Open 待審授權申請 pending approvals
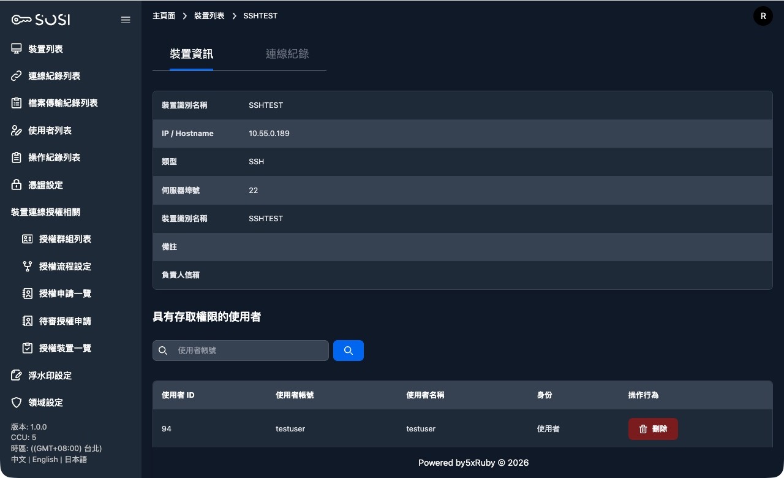Viewport: 784px width, 478px height. pos(64,321)
